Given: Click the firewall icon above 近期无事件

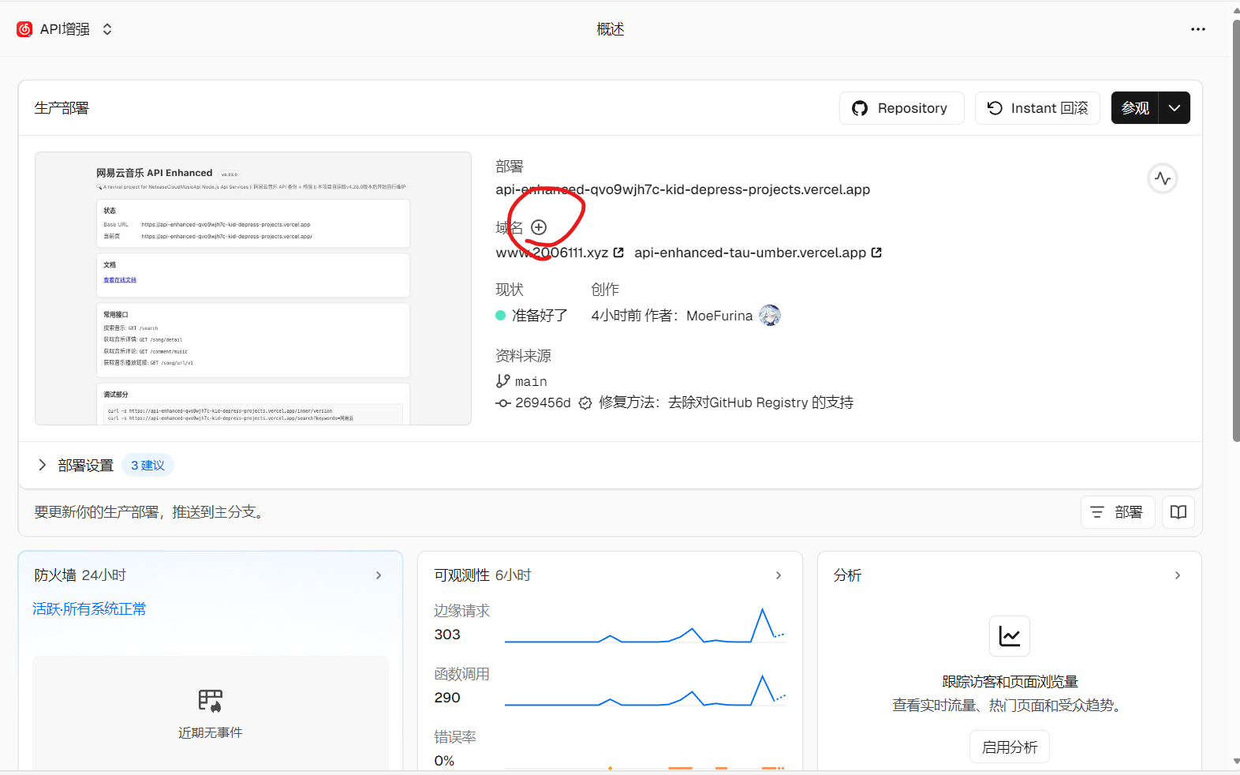Looking at the screenshot, I should (211, 701).
